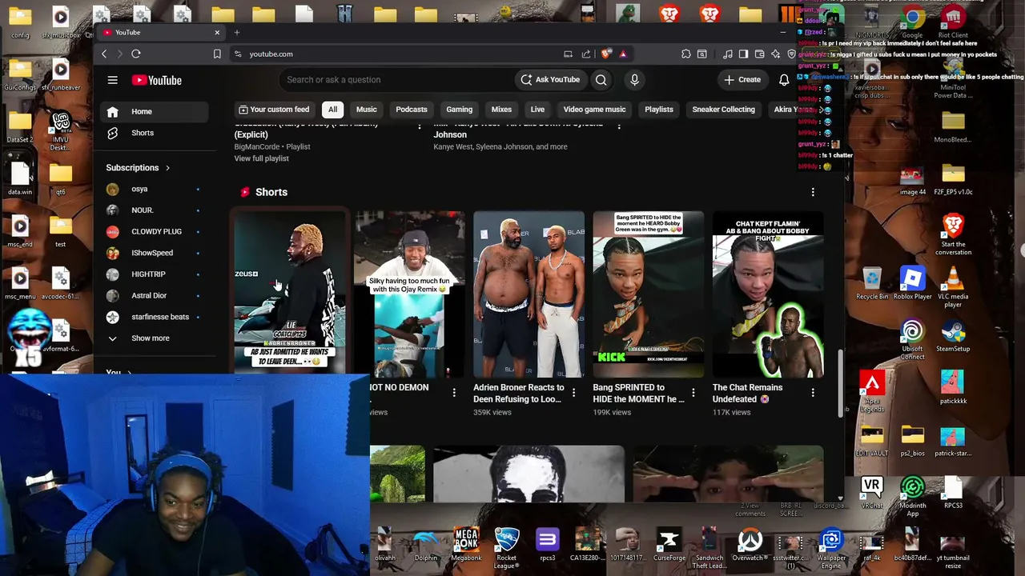Go to Home in sidebar
This screenshot has width=1025, height=576.
pos(152,112)
